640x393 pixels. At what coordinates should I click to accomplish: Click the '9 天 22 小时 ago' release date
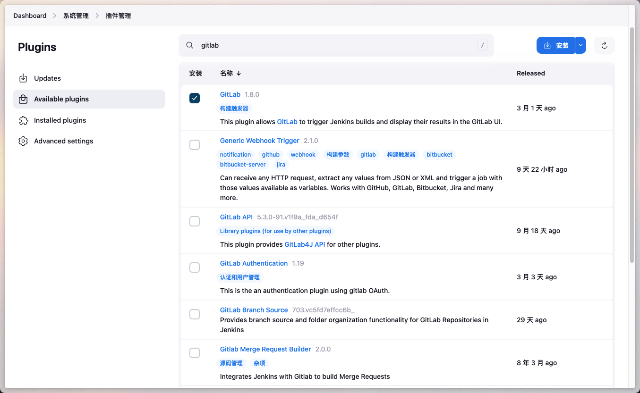(x=542, y=169)
